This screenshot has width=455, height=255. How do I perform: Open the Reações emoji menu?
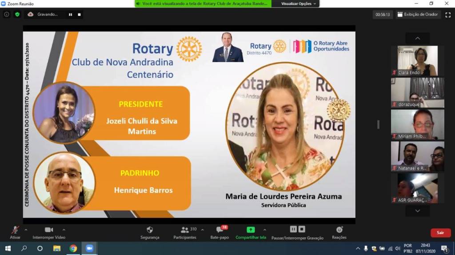pos(339,232)
